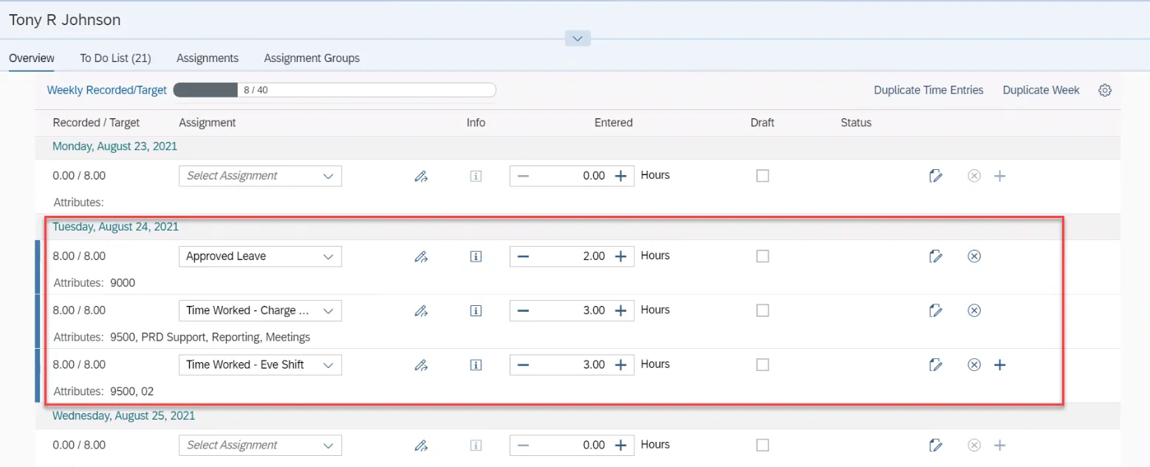Enable Draft checkbox for Eve Shift row
The image size is (1150, 467).
[x=762, y=364]
